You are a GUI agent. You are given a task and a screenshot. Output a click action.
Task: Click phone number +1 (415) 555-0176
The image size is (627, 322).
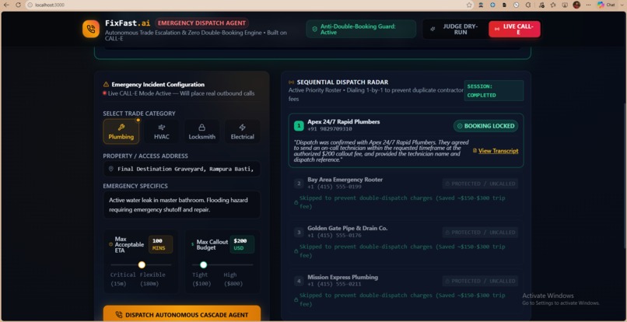pos(335,235)
